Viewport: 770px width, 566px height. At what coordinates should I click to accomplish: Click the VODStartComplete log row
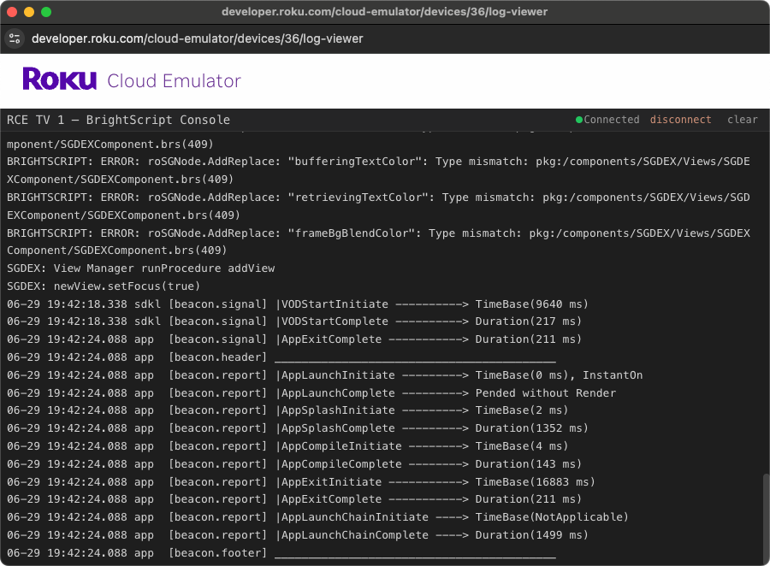coord(294,321)
